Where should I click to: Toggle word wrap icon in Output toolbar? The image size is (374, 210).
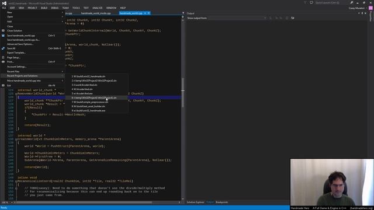pyautogui.click(x=292, y=18)
